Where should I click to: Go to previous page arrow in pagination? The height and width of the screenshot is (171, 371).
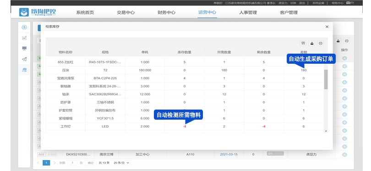tap(38, 163)
